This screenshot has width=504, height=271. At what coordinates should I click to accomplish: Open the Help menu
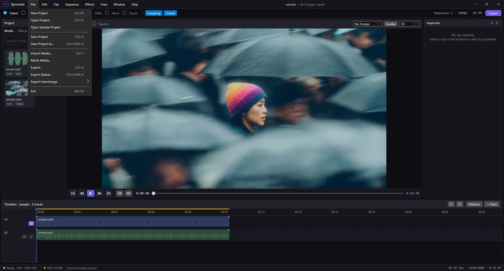135,4
